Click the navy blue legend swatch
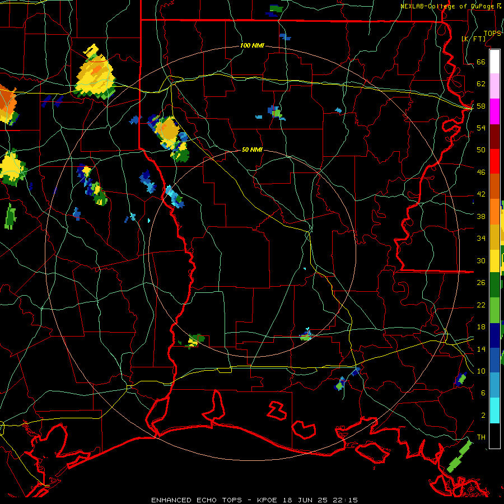 [494, 335]
